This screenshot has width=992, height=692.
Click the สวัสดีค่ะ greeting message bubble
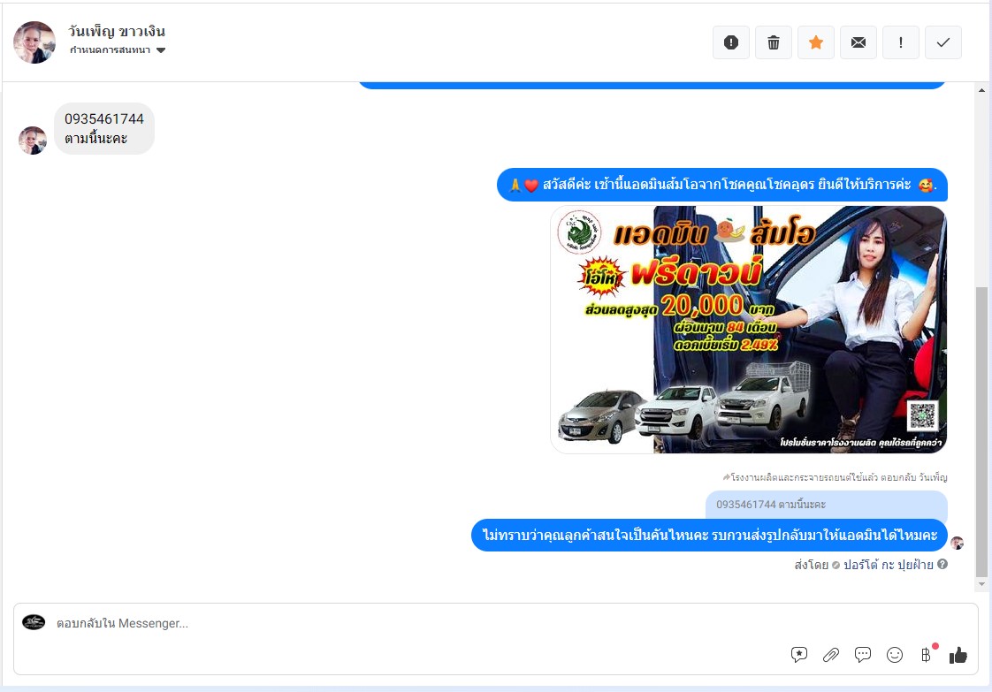721,185
